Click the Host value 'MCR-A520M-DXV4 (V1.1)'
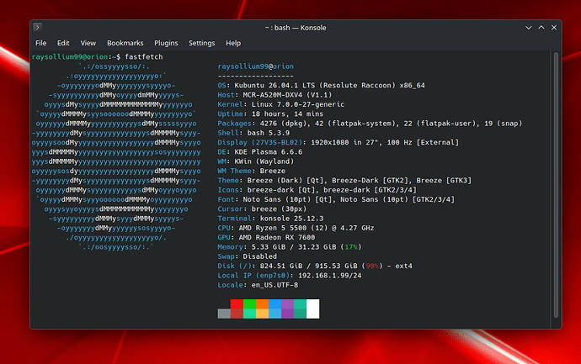The image size is (581, 364). pos(287,95)
